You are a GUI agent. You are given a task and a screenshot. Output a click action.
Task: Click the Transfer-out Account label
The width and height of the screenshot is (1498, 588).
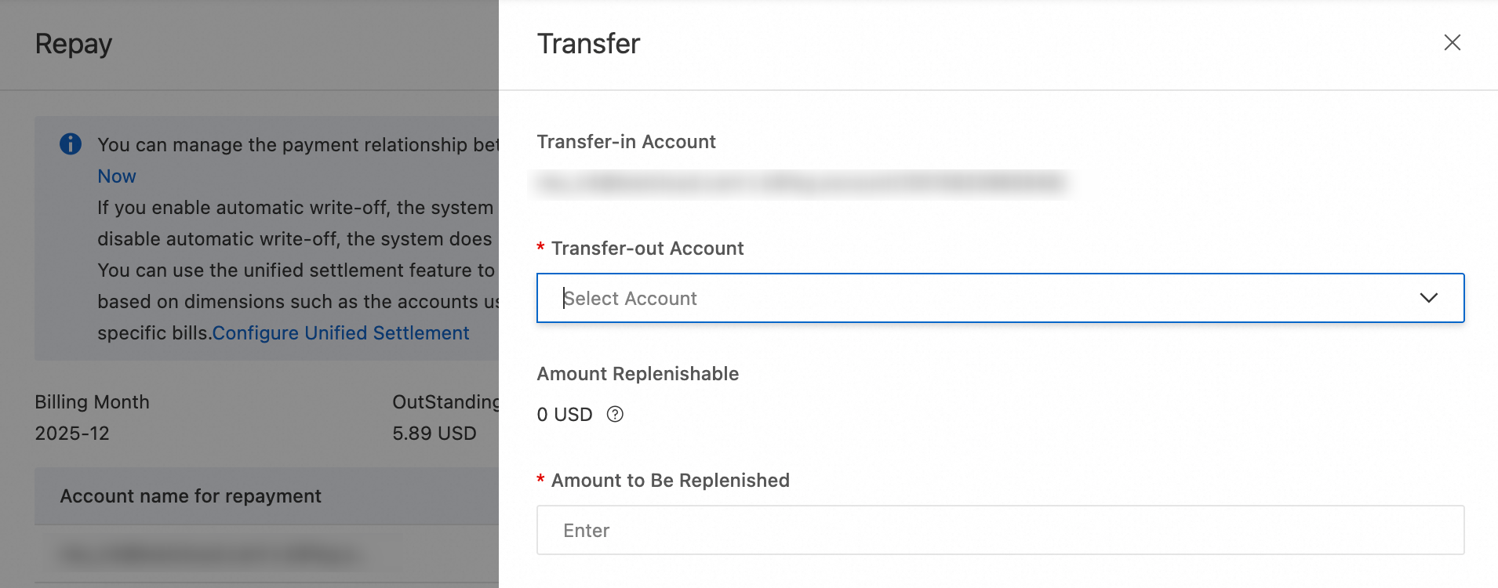[x=647, y=249]
